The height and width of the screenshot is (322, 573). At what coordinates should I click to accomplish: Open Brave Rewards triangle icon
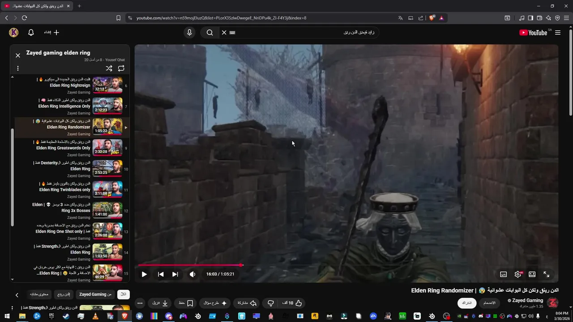click(x=441, y=18)
